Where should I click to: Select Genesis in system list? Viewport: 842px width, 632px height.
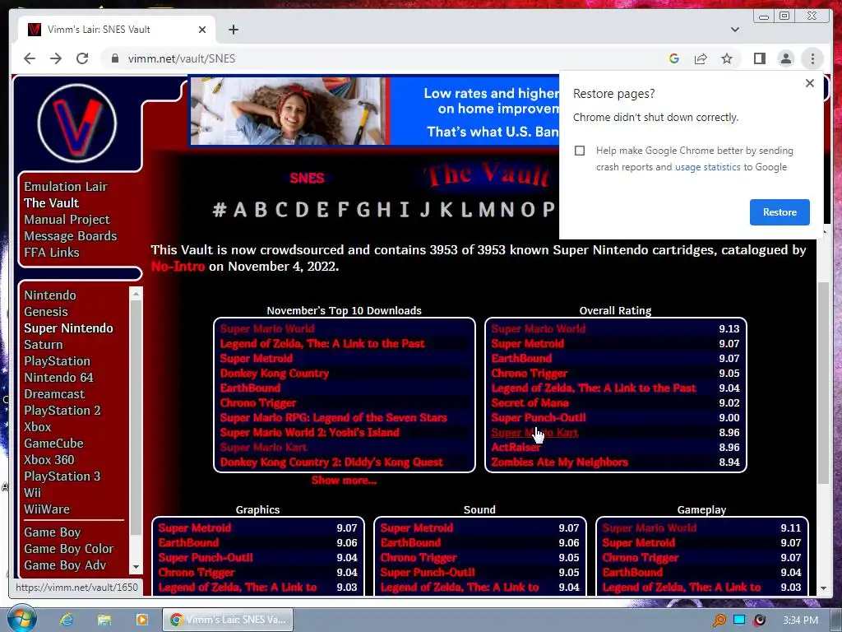(46, 312)
